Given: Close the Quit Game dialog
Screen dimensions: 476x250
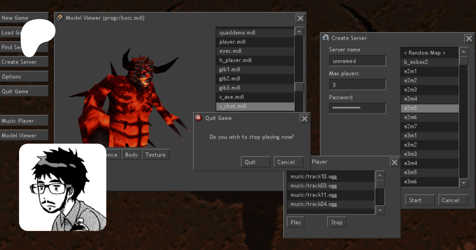Looking at the screenshot, I should click(304, 119).
